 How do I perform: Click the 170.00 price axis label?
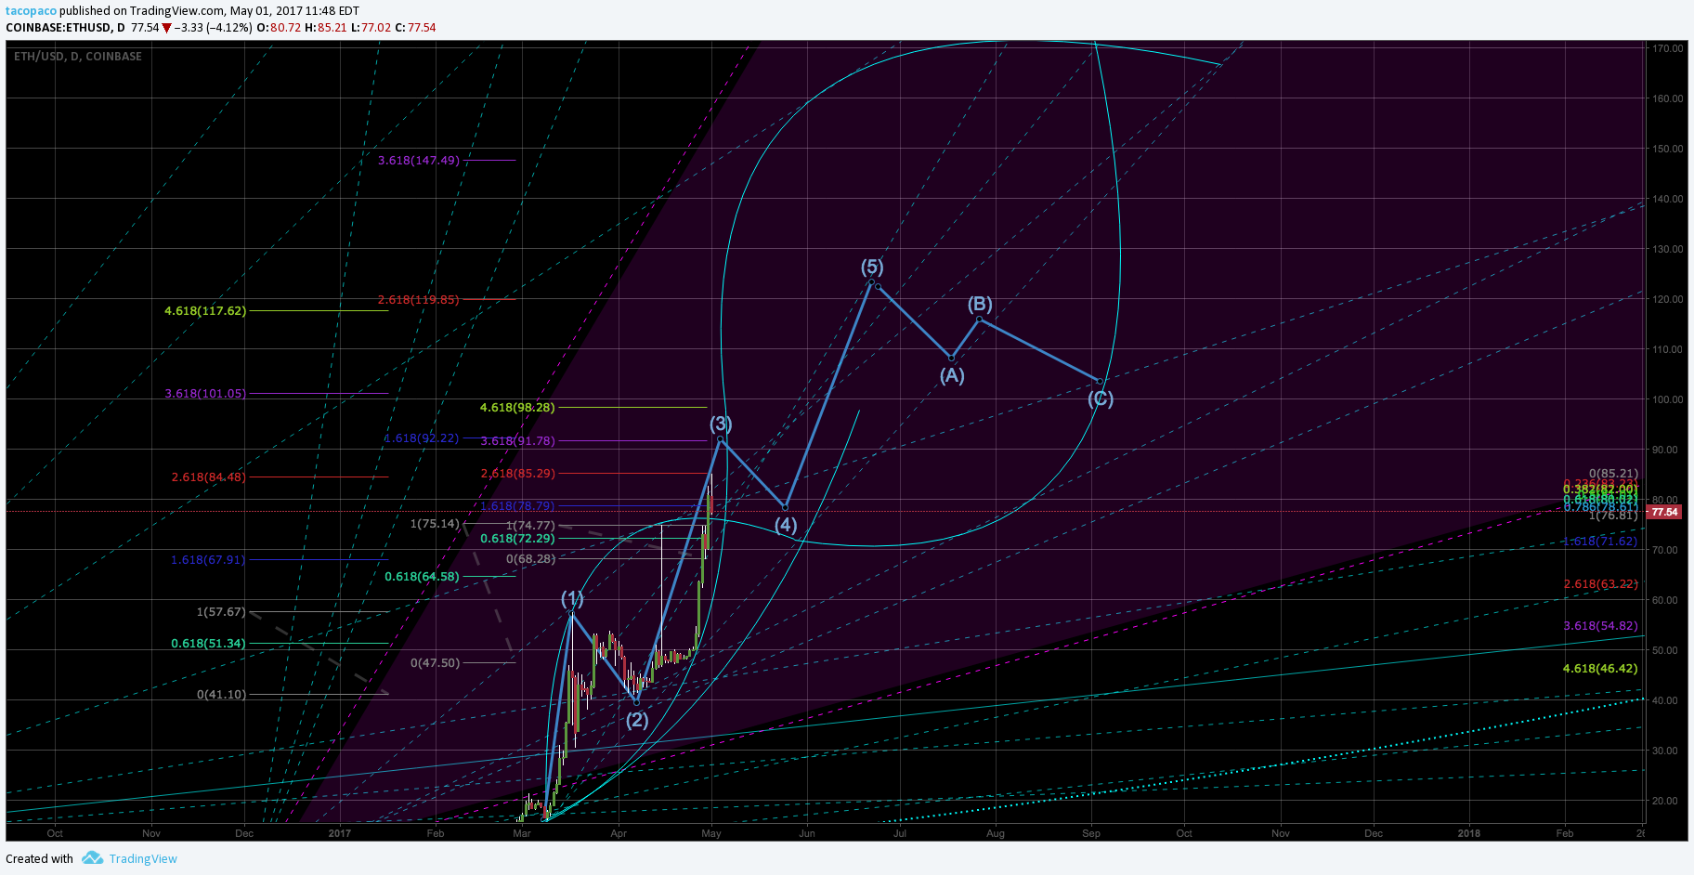tap(1668, 48)
